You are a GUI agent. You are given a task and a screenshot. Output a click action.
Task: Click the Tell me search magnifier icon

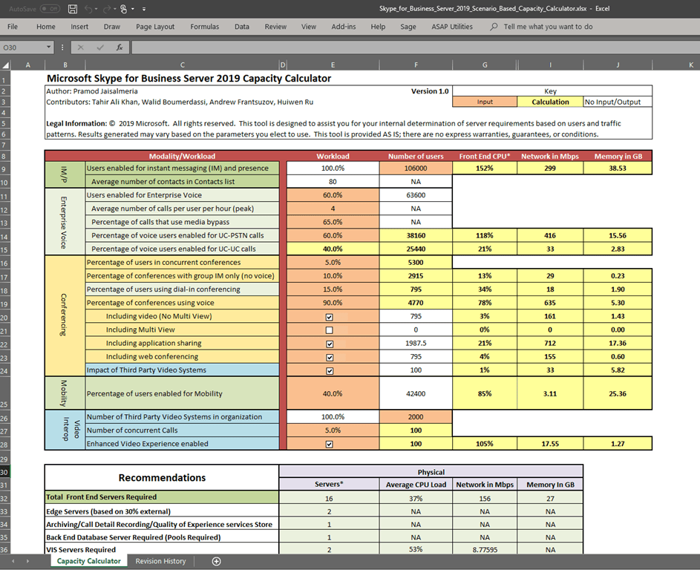click(x=494, y=27)
